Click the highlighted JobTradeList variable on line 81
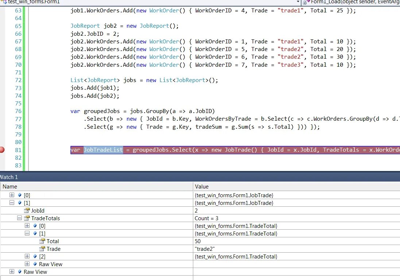The width and height of the screenshot is (400, 280). pos(103,150)
